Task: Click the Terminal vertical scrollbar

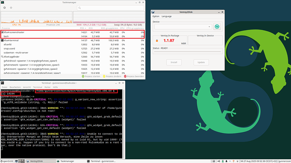Action: 124,124
